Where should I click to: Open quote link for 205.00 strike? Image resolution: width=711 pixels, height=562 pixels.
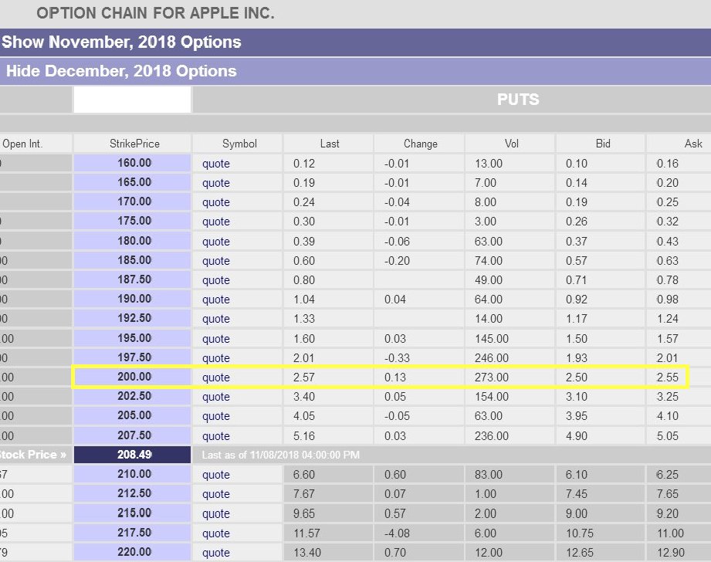pyautogui.click(x=216, y=416)
